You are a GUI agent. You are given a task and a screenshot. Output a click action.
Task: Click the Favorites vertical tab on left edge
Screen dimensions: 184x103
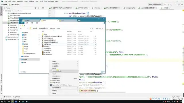point(1,78)
